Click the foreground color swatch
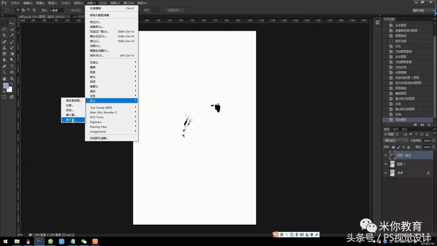 point(6,86)
